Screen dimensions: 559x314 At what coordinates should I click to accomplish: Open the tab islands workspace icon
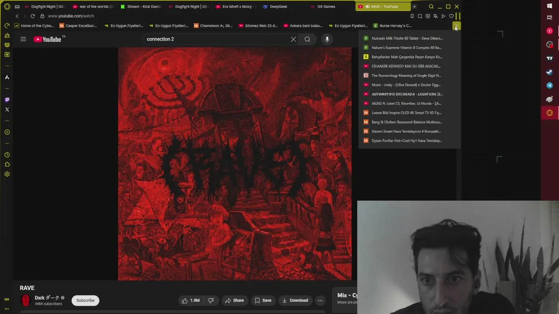pos(17,7)
